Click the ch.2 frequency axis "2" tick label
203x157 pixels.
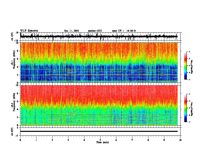18,117
